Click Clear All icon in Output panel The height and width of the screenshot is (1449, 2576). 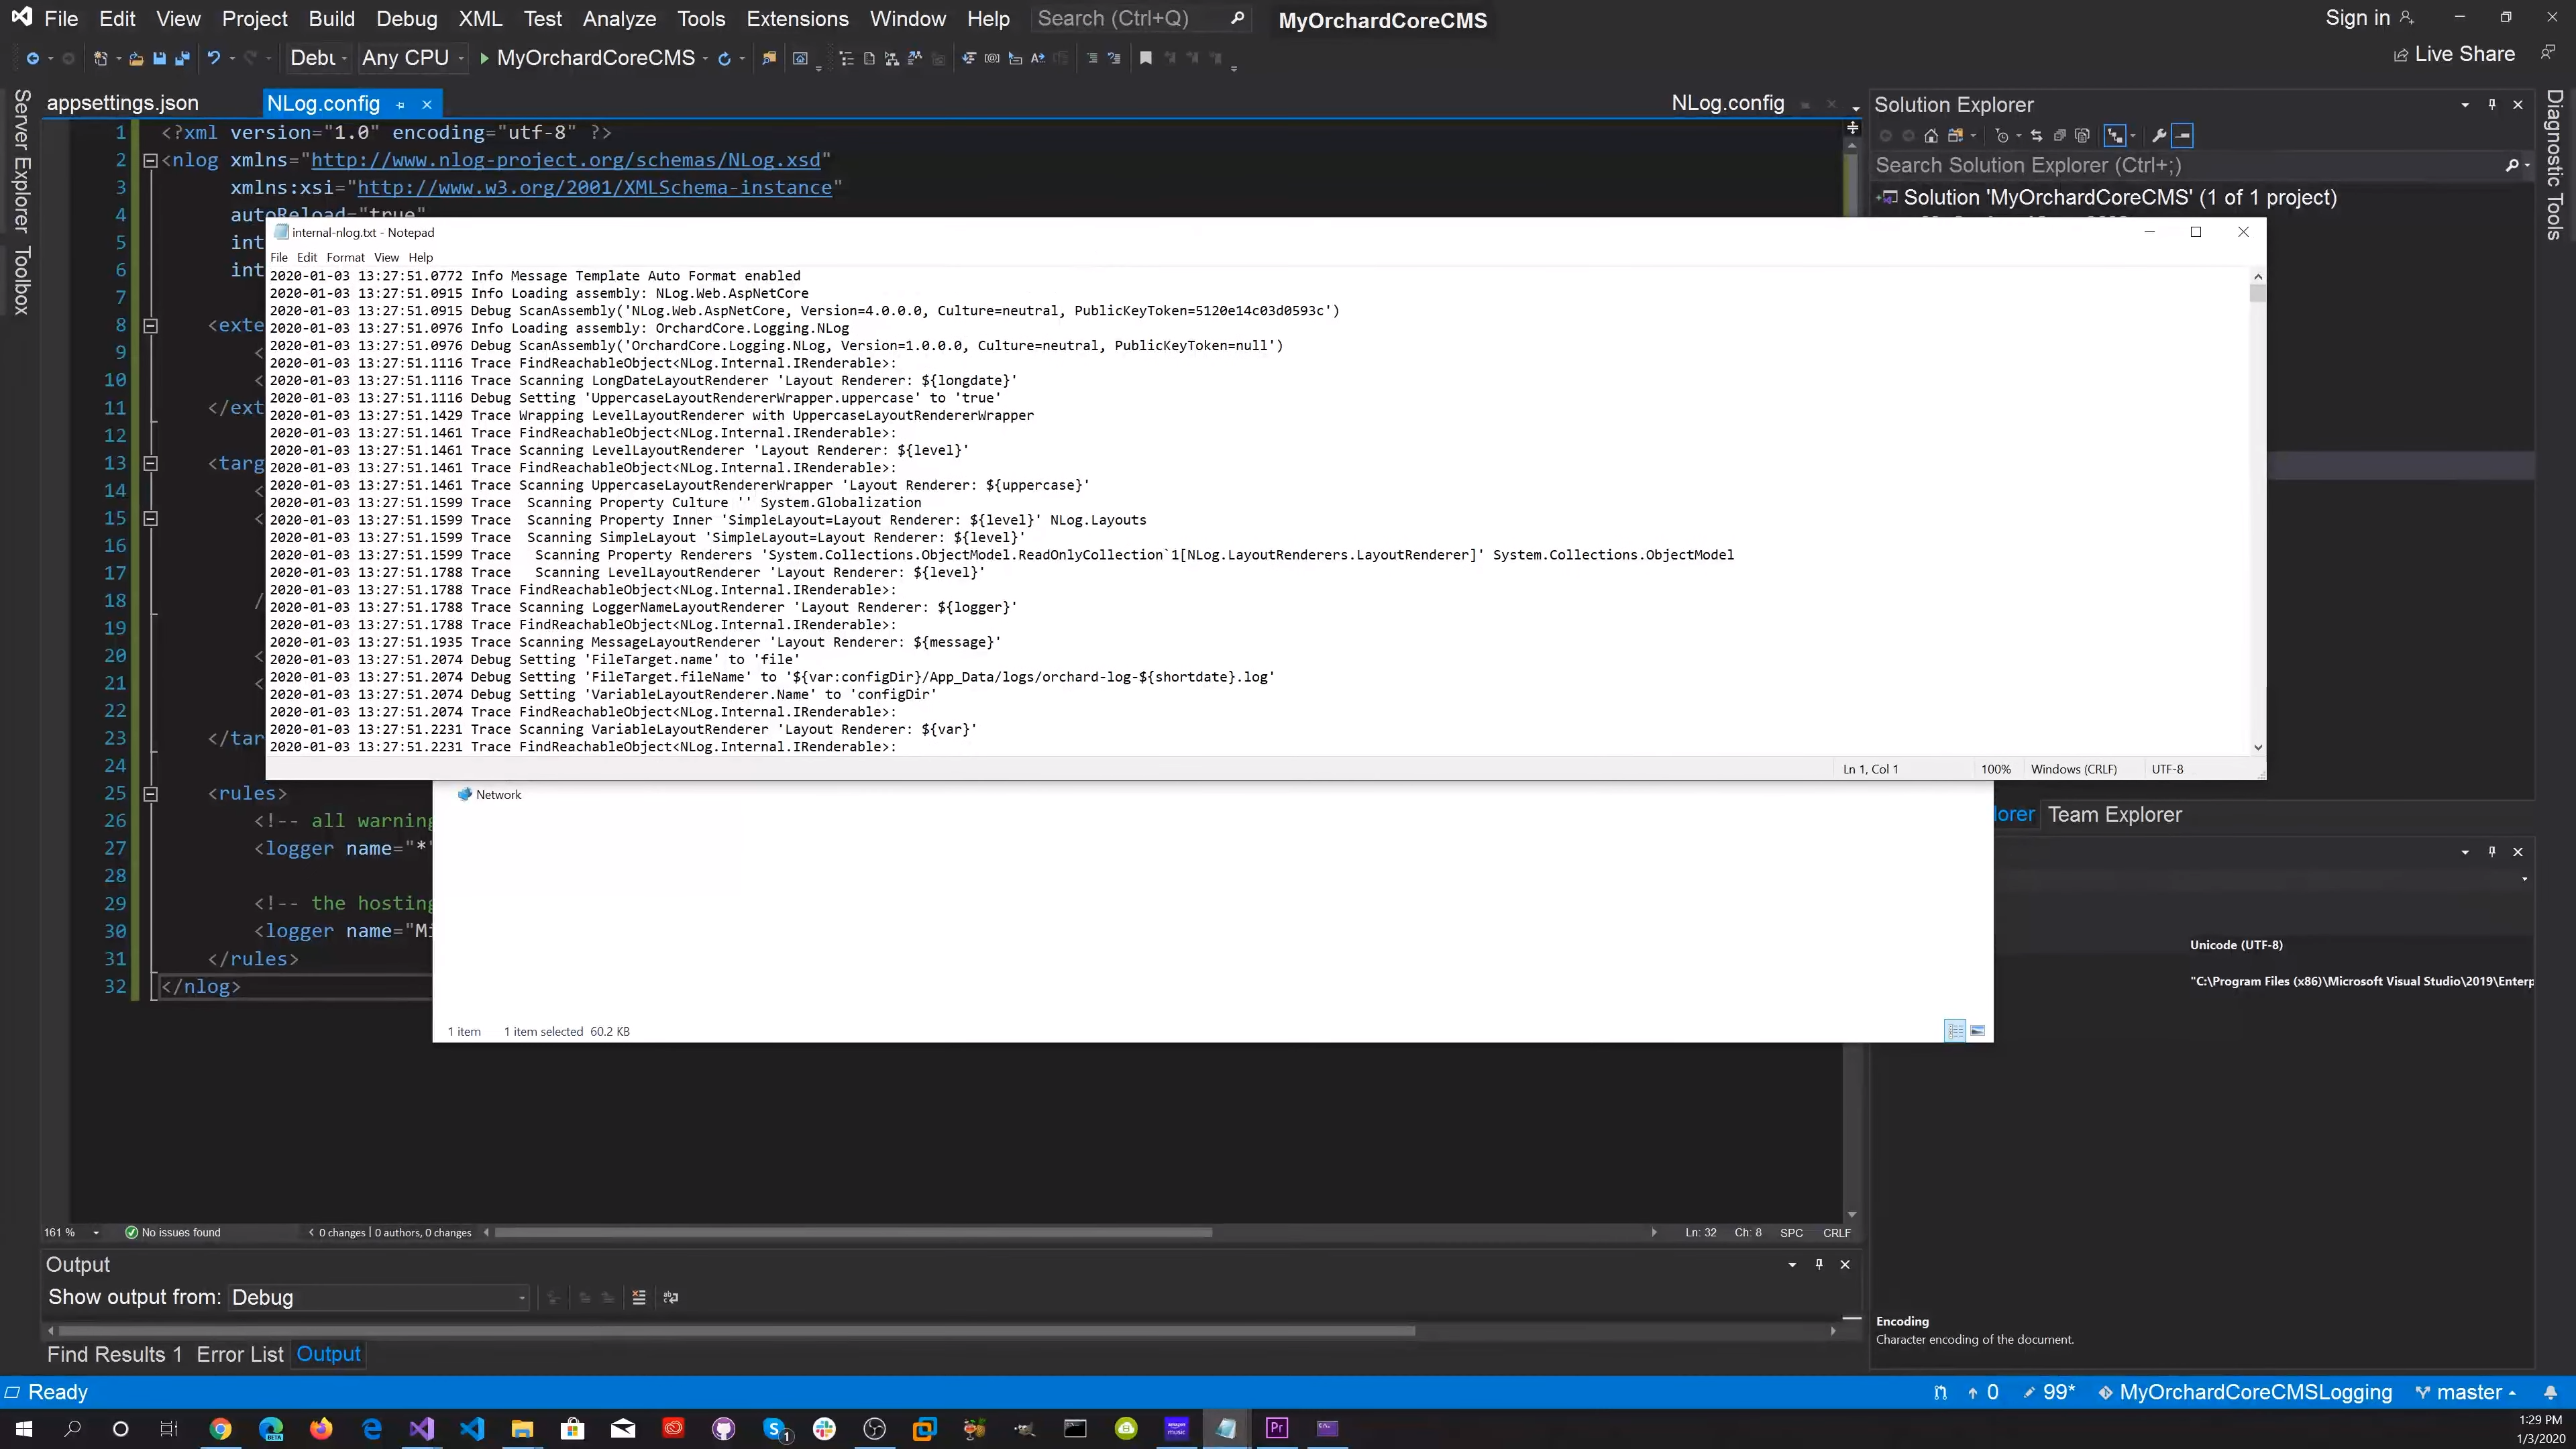click(x=639, y=1297)
